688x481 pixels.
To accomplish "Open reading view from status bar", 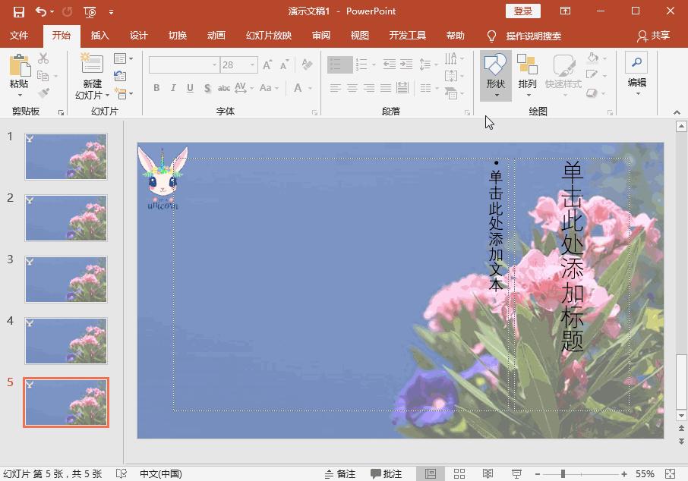I will 488,473.
